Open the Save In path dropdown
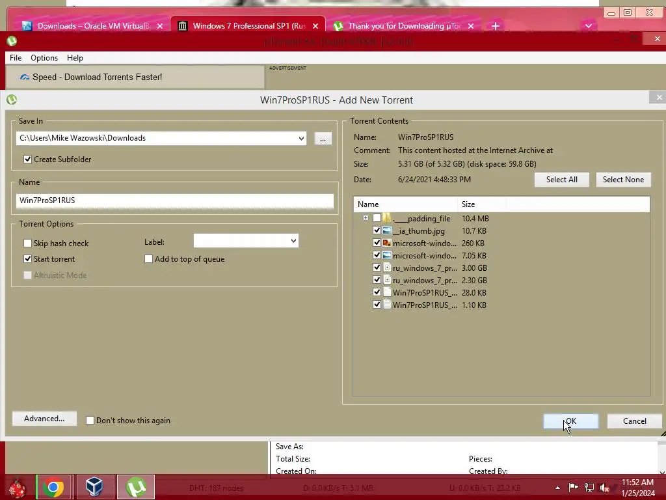 point(301,138)
